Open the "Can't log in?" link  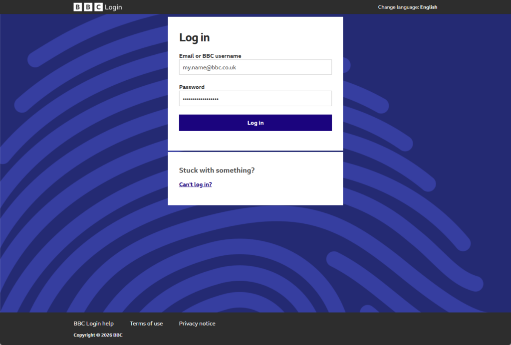click(x=195, y=184)
